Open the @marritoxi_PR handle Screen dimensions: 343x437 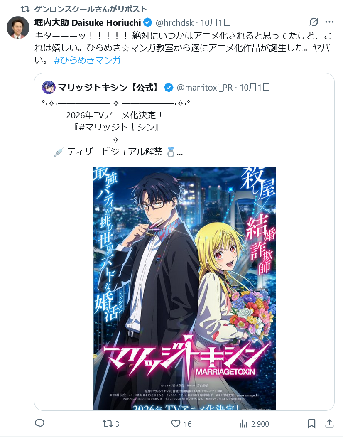coord(205,88)
